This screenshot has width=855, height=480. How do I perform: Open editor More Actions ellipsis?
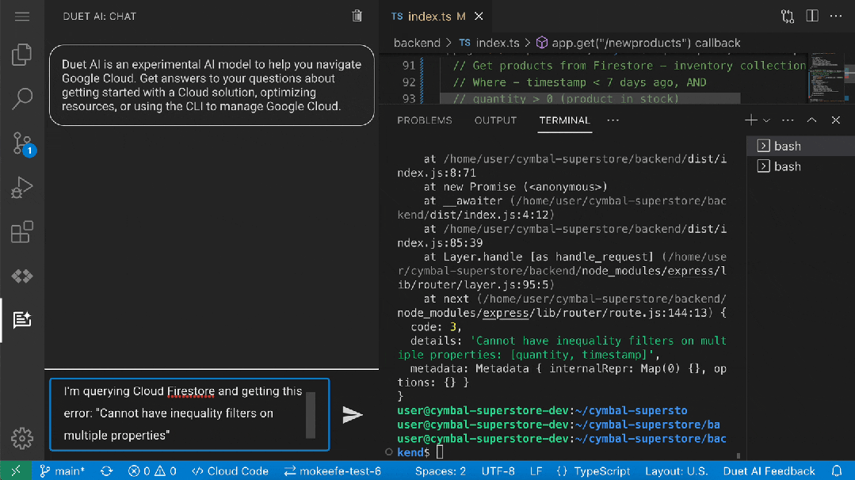coord(836,17)
